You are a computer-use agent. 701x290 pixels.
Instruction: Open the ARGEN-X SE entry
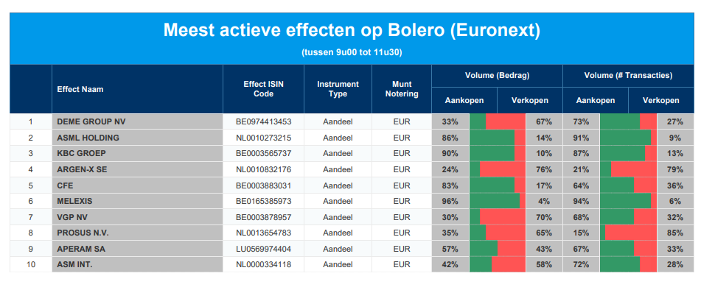tap(83, 169)
